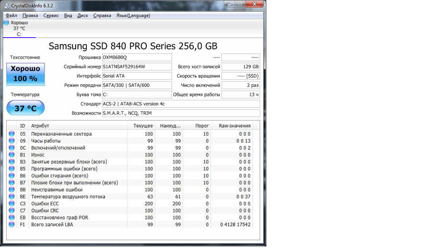Screen dimensions: 446x251
Task: Open the Язык(Language) menu
Action: point(133,15)
